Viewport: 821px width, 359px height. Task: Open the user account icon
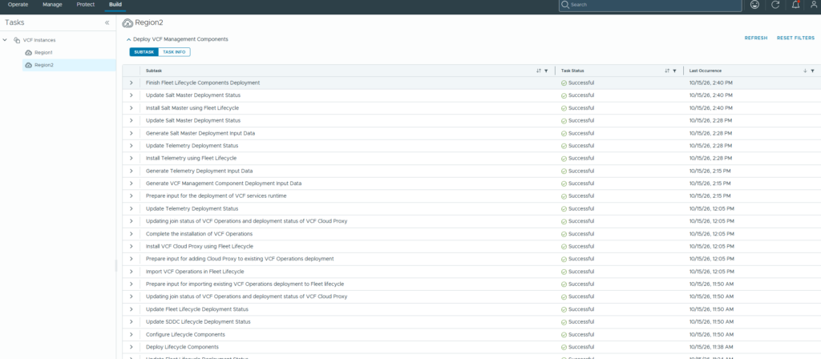[815, 5]
